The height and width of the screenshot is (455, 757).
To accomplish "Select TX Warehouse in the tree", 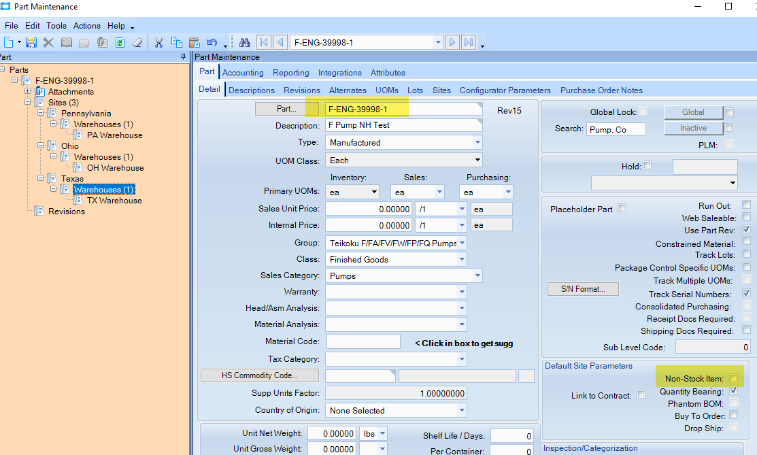I will pos(114,201).
